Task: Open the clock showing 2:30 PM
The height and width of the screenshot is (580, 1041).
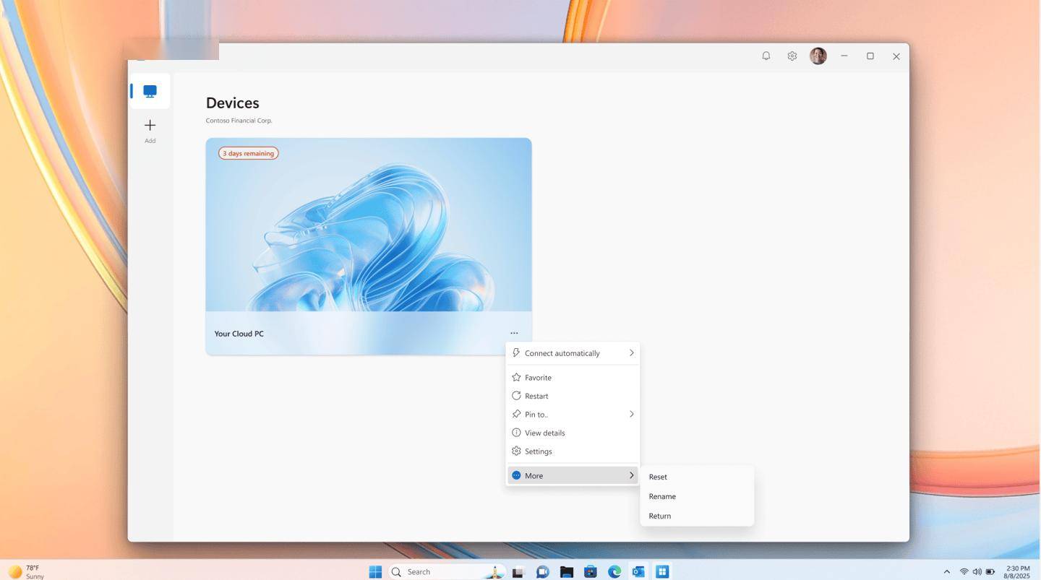Action: (x=1016, y=572)
